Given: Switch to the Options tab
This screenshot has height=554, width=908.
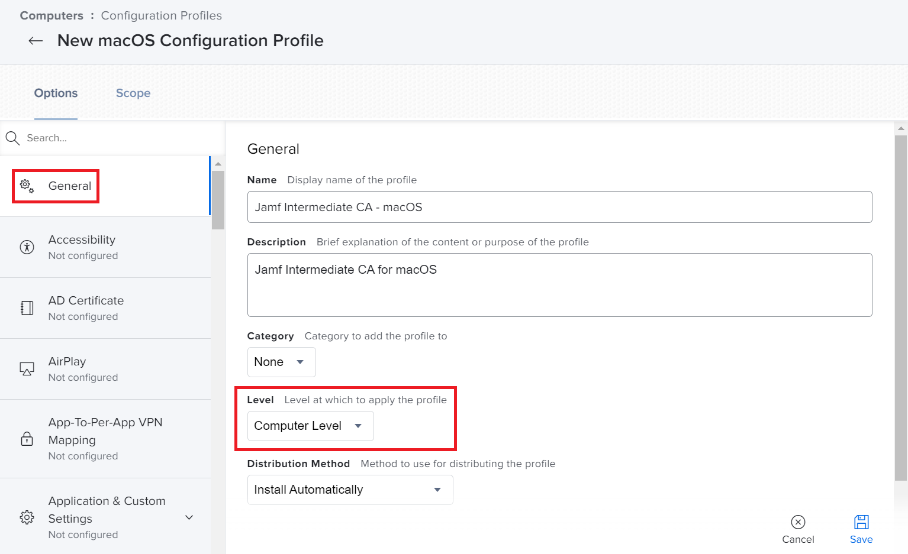Looking at the screenshot, I should [56, 93].
